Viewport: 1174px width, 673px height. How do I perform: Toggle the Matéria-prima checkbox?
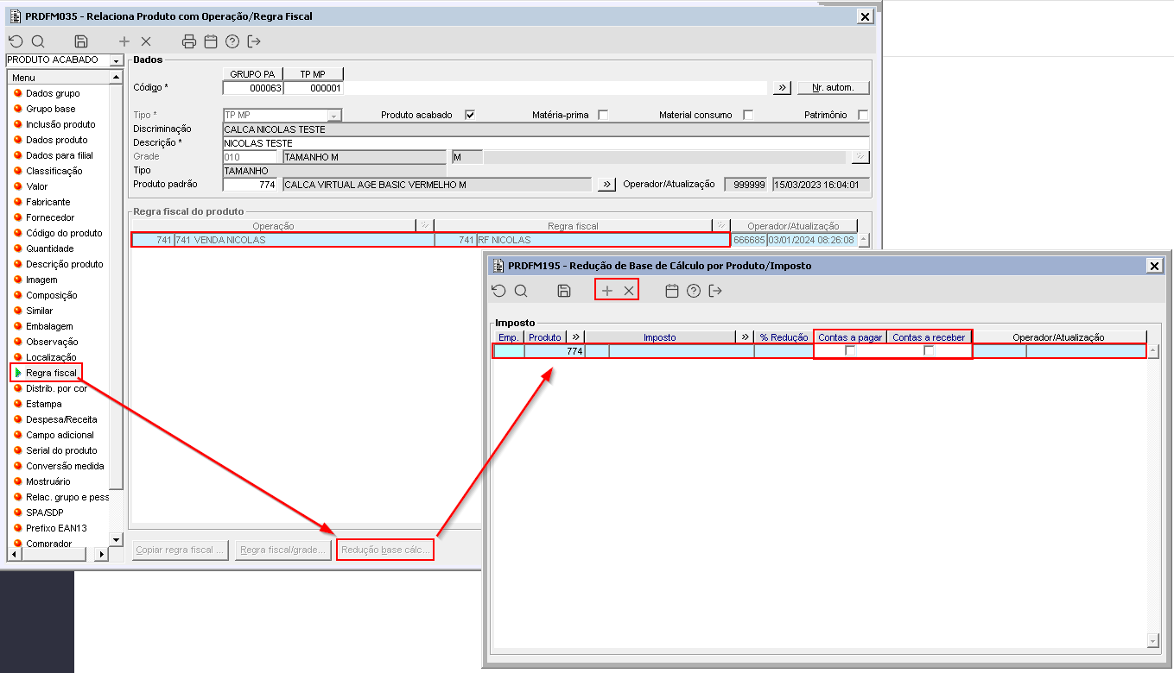[x=603, y=115]
